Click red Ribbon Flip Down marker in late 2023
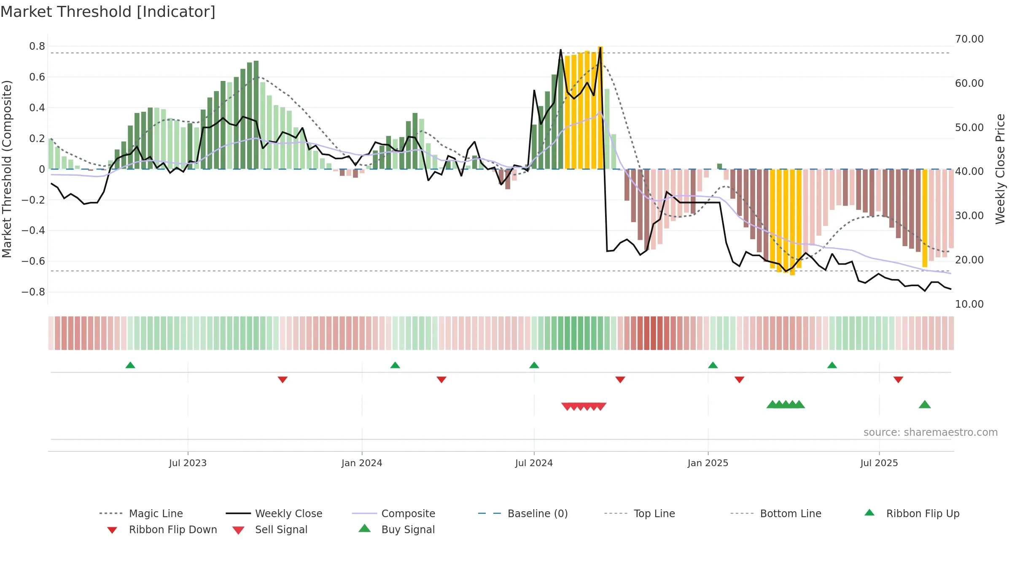 coord(283,380)
